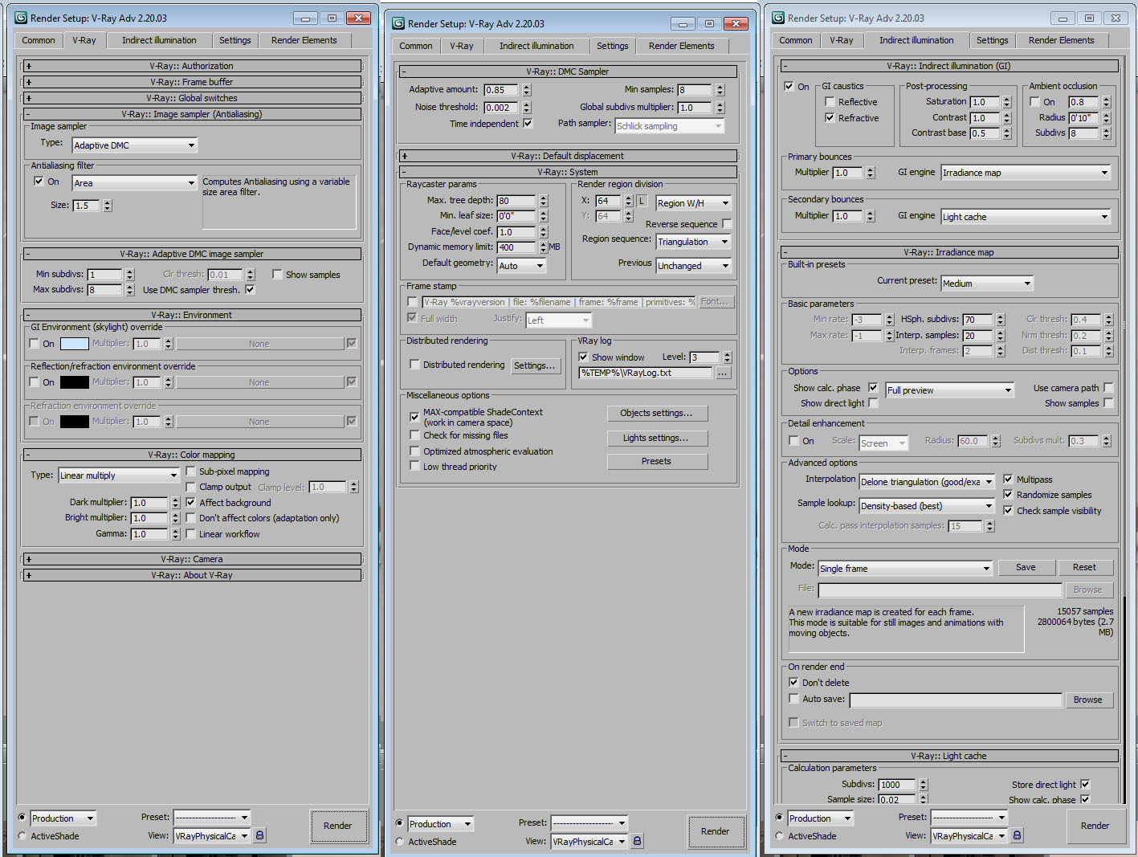Click Lights settings... button
The width and height of the screenshot is (1138, 857).
pos(657,438)
